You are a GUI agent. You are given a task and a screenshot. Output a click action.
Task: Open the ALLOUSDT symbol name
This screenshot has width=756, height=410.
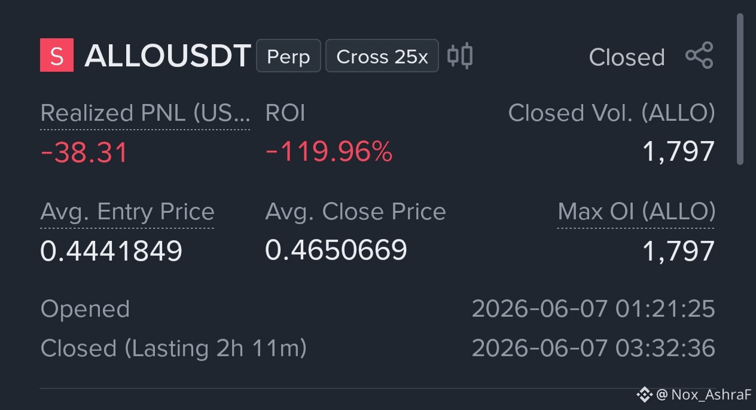click(167, 56)
